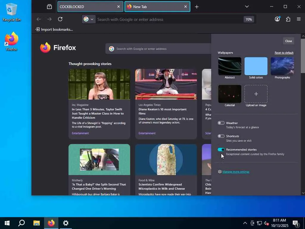305x229 pixels.
Task: Choose the Celestial wallpaper thumbnail
Action: pos(230,94)
